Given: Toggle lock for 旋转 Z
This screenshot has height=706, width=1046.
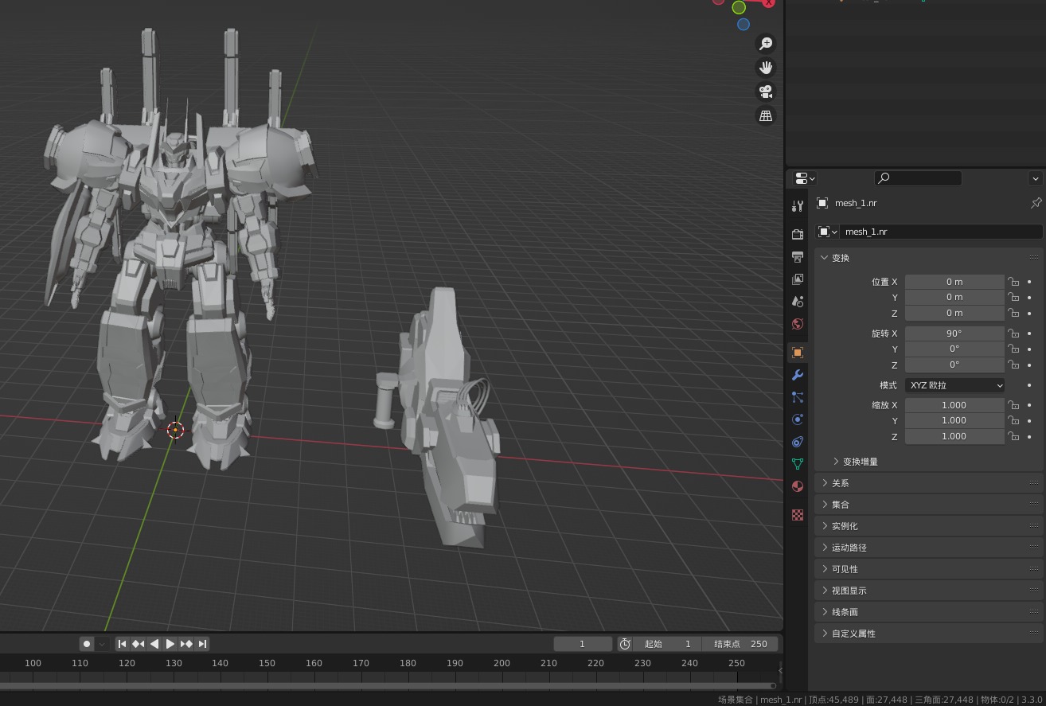Looking at the screenshot, I should [1013, 365].
